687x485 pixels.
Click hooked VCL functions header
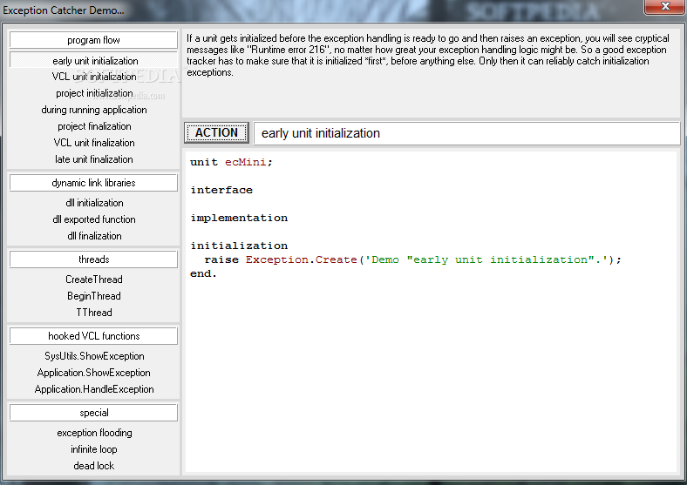point(93,336)
